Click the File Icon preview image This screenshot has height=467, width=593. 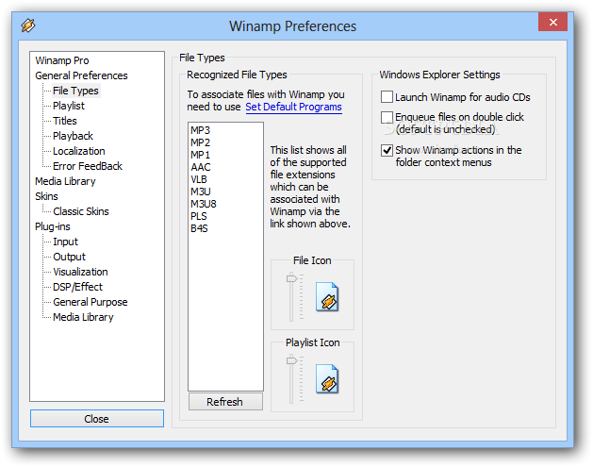(x=327, y=296)
